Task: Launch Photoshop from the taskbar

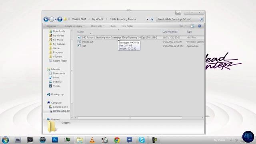Action: 55,140
